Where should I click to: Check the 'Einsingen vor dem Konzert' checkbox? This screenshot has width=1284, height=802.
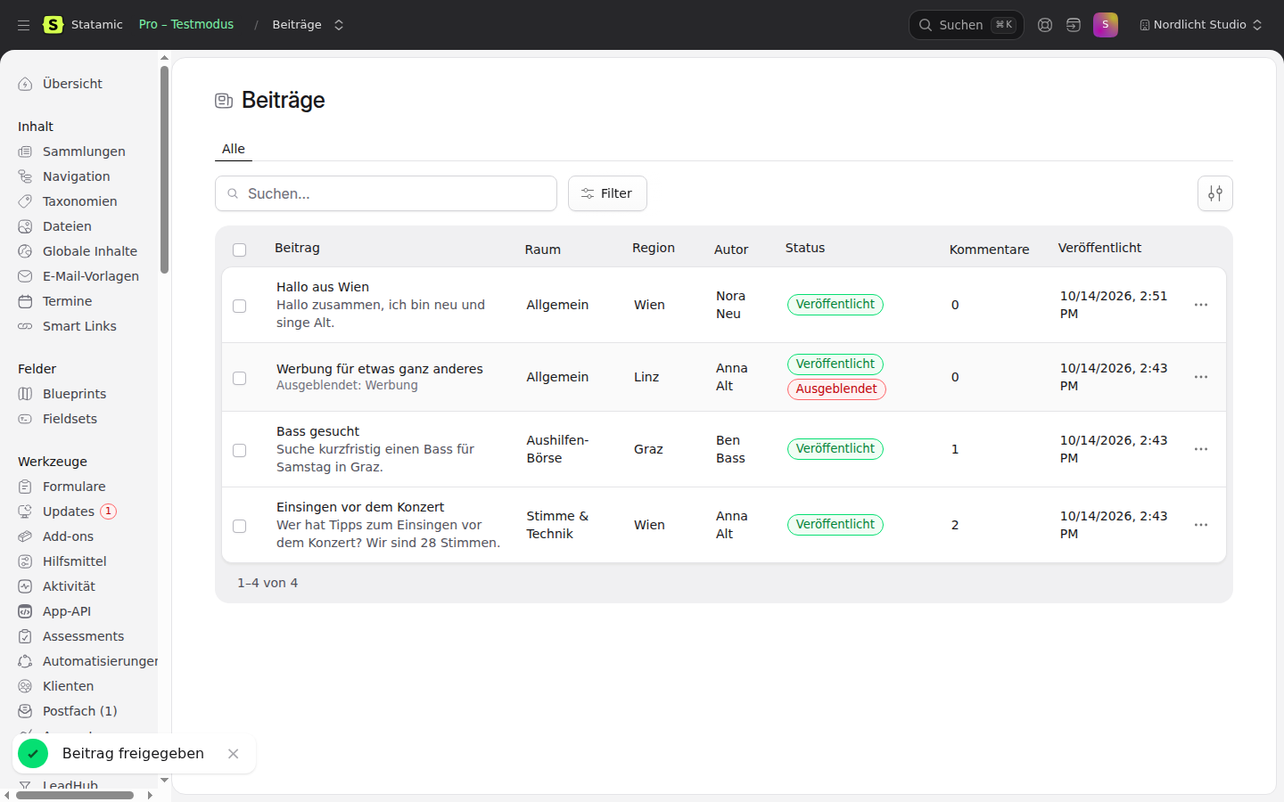coord(239,526)
